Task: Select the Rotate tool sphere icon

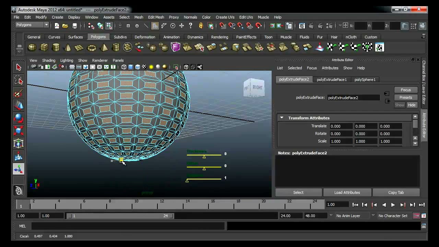Action: [x=19, y=118]
